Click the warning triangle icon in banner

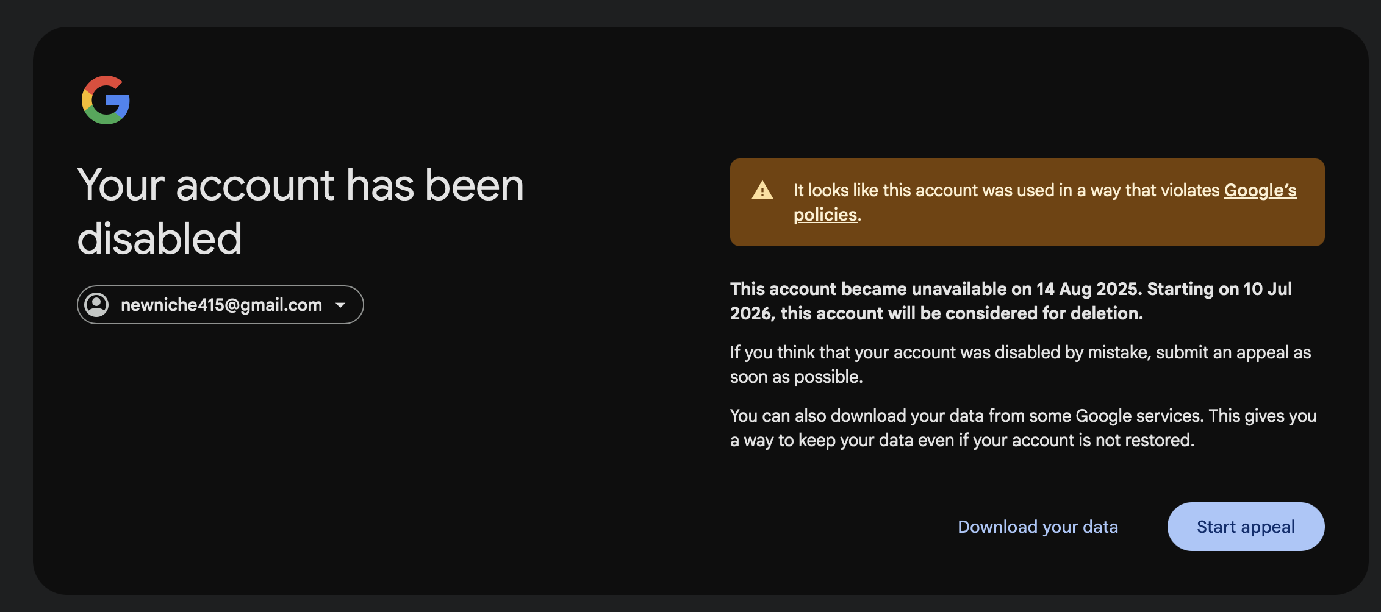pyautogui.click(x=762, y=190)
